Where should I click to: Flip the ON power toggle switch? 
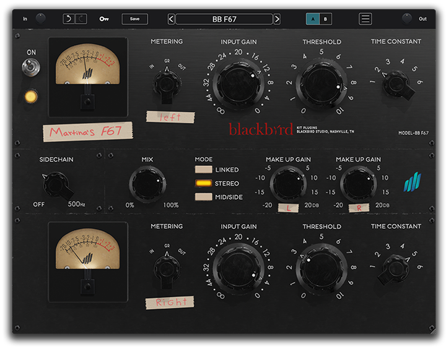pos(30,68)
